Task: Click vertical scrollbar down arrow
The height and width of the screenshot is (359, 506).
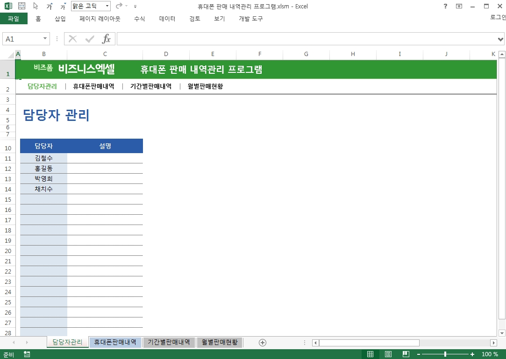Action: 501,333
